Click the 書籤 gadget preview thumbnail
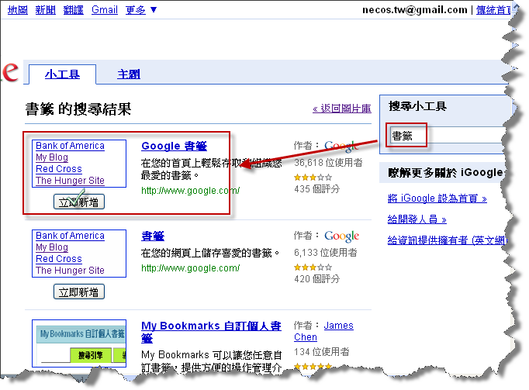This screenshot has width=529, height=390. tap(79, 254)
